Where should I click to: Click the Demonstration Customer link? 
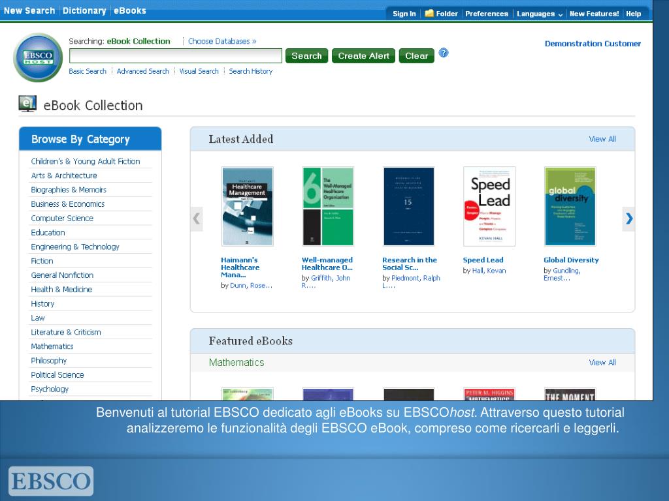(593, 44)
